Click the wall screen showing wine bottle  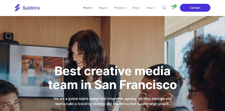tap(38, 71)
